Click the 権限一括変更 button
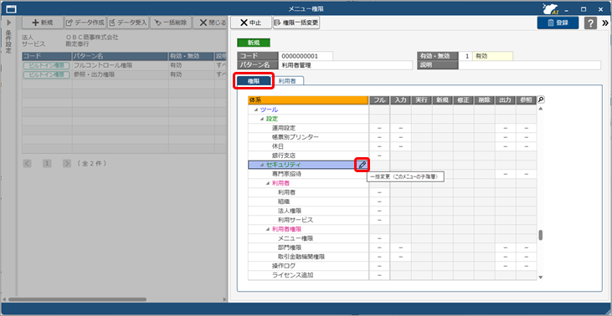The image size is (612, 316). 296,23
